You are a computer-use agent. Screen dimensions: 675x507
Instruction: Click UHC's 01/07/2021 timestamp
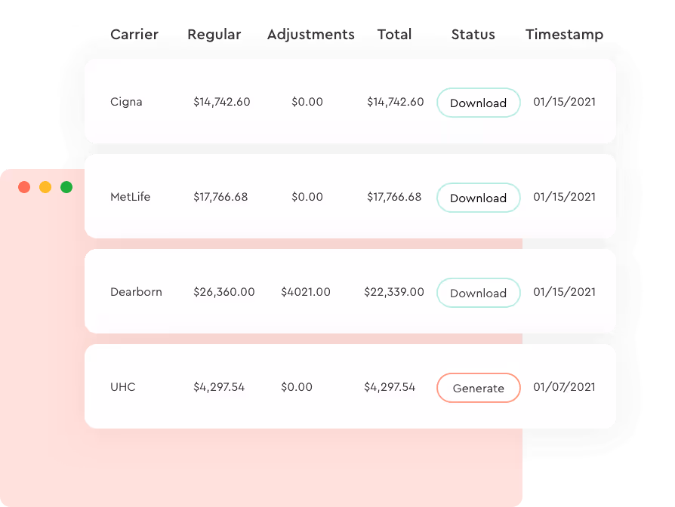tap(564, 387)
